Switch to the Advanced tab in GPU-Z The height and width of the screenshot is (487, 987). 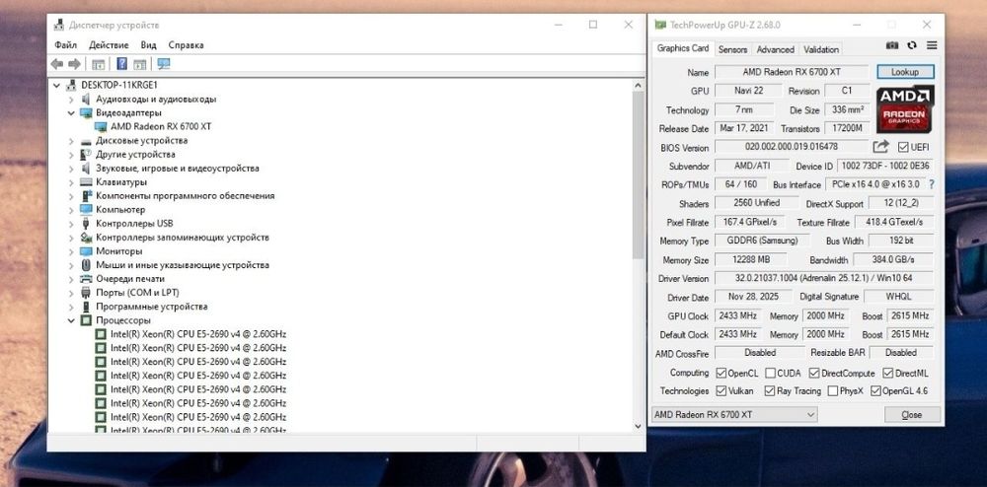coord(776,49)
